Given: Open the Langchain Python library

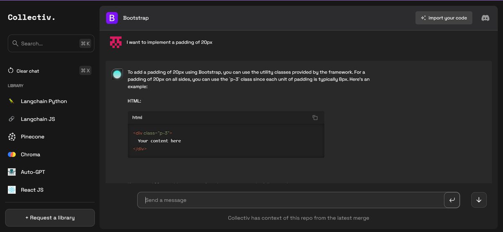Looking at the screenshot, I should [44, 101].
